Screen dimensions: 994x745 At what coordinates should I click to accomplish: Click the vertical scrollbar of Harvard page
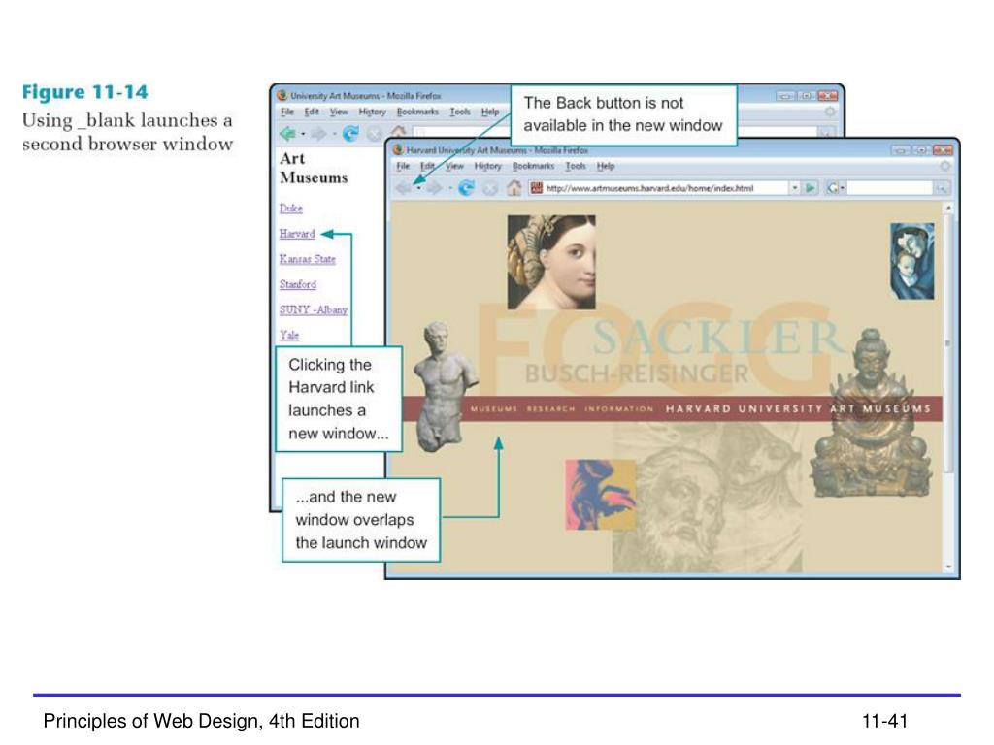(x=948, y=386)
